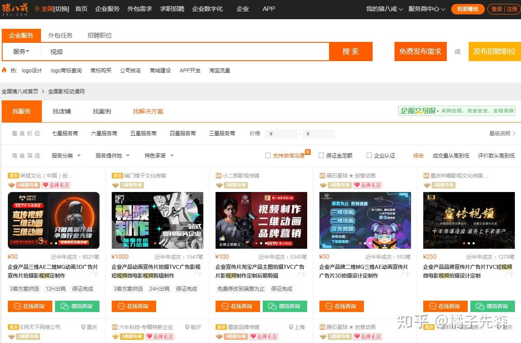Click the 发布招聘职位 button
This screenshot has width=521, height=343.
click(494, 51)
